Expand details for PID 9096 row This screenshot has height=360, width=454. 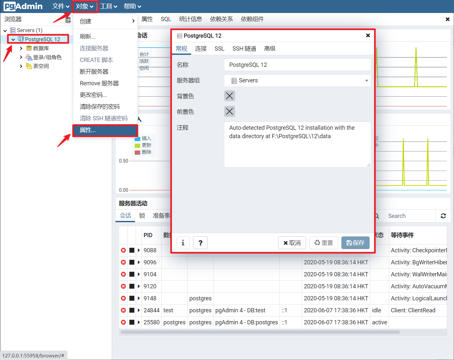[139, 262]
